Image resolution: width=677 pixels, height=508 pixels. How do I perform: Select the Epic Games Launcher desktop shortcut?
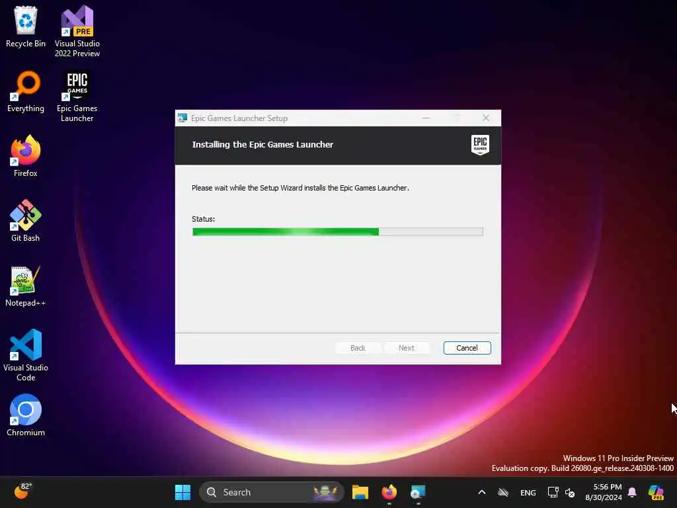pyautogui.click(x=77, y=96)
